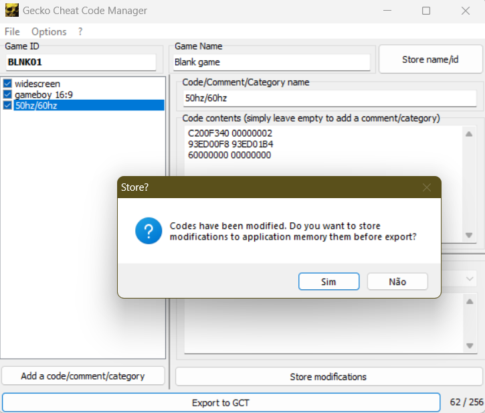Select the 50hz/60hz entry in code list
This screenshot has width=485, height=413.
36,105
